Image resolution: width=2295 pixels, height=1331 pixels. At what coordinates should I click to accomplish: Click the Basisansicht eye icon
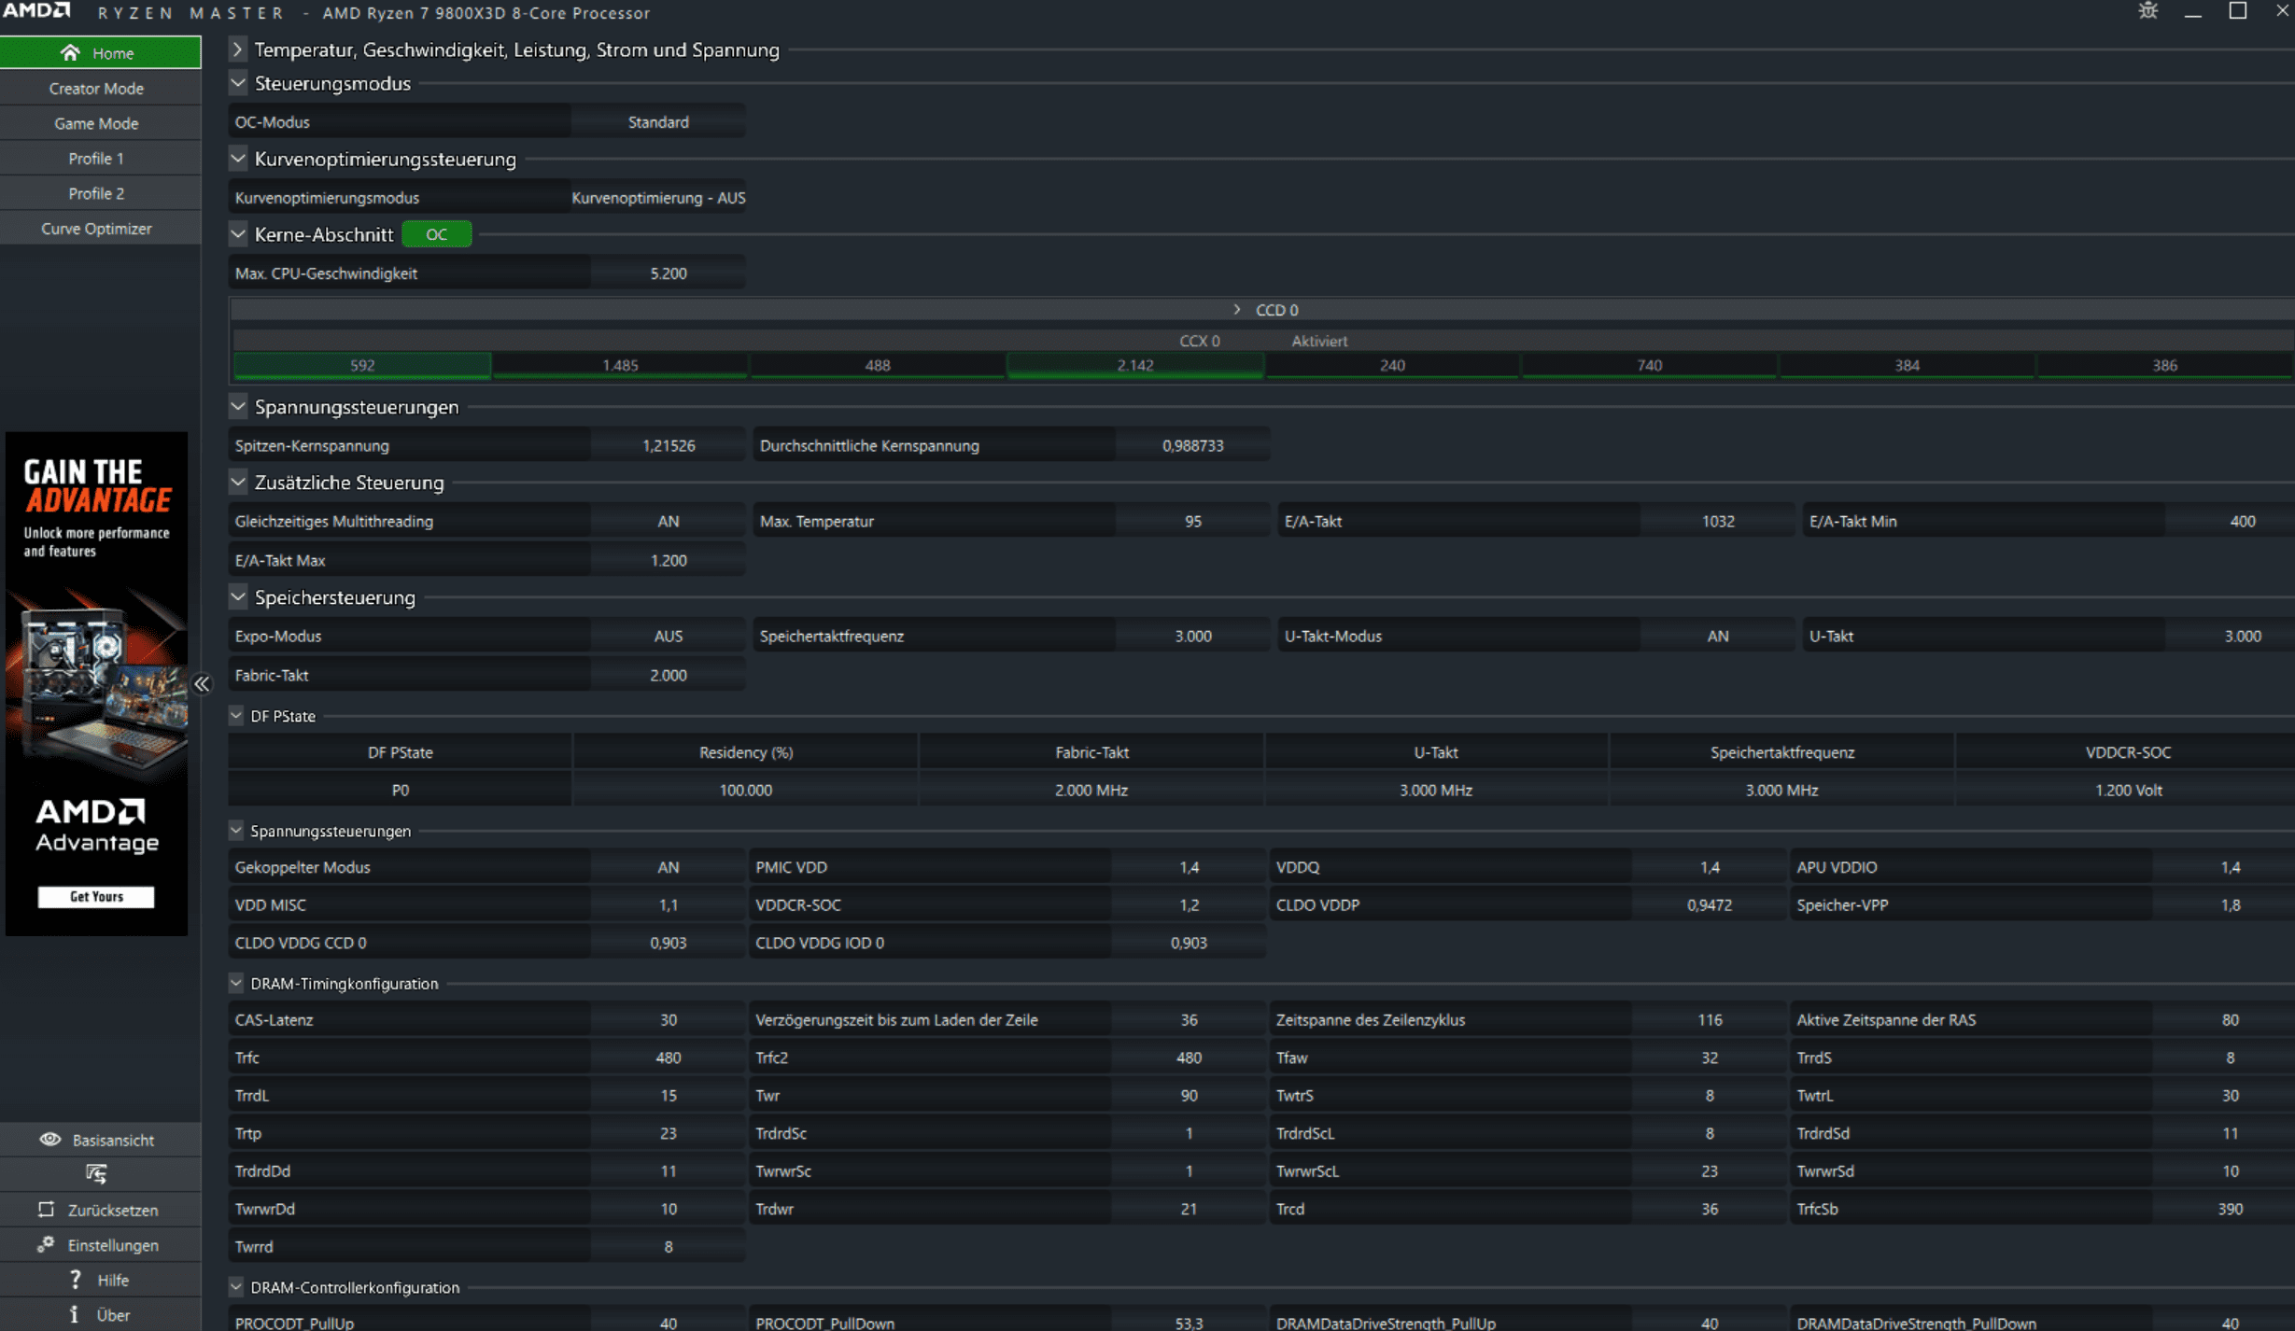pos(50,1140)
